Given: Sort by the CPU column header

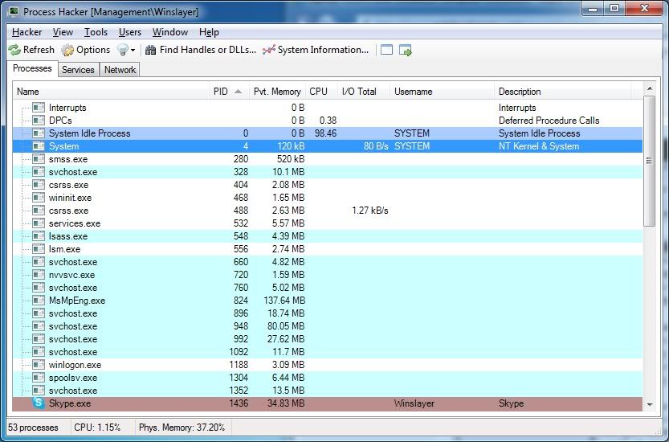Looking at the screenshot, I should pos(321,92).
